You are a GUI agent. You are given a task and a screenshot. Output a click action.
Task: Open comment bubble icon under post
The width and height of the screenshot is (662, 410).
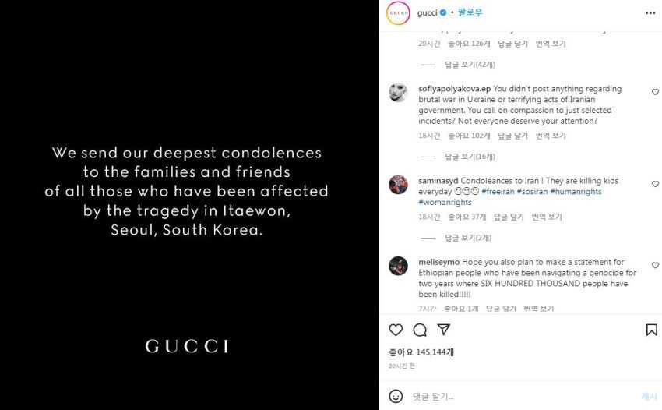[x=420, y=330]
